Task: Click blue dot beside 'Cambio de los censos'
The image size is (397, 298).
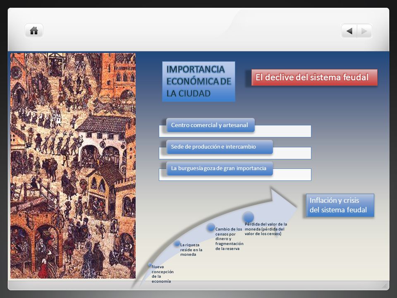Action: pyautogui.click(x=210, y=227)
